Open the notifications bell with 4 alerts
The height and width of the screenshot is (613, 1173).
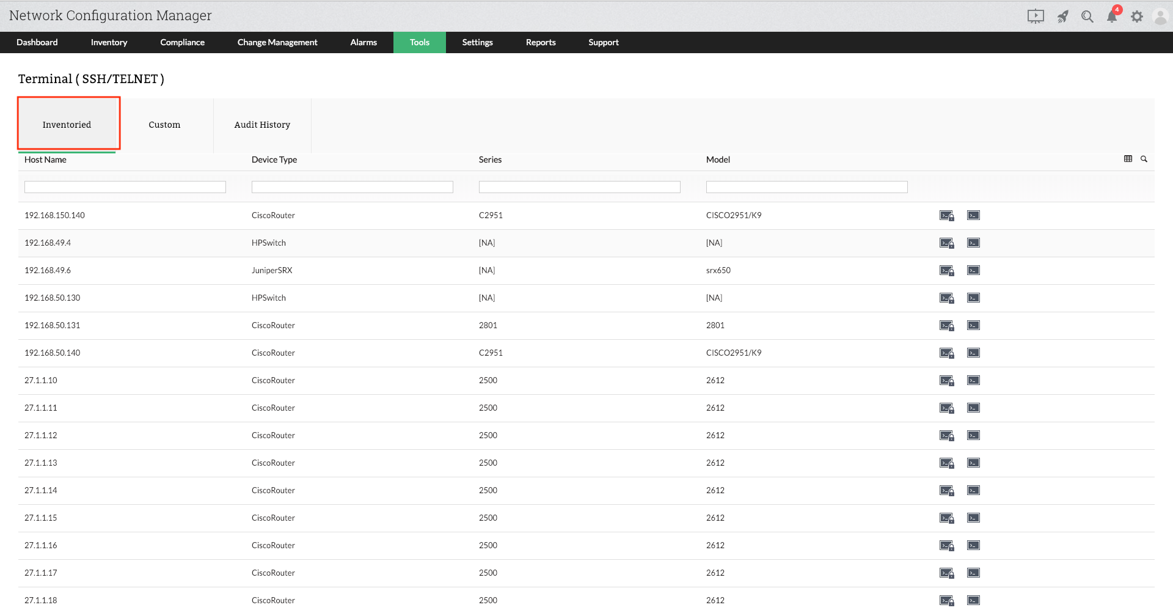[x=1112, y=17]
